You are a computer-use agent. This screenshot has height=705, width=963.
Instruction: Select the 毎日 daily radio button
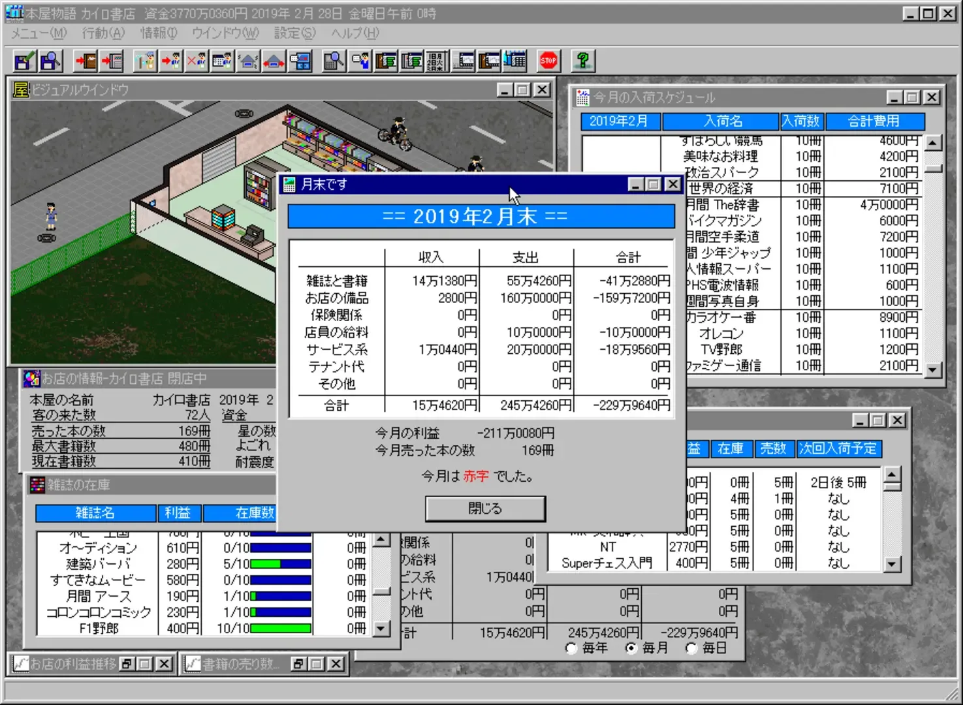click(691, 648)
